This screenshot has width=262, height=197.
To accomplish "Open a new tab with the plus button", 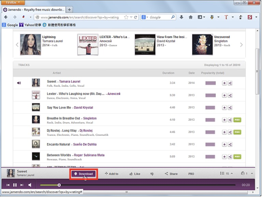I will [69, 10].
